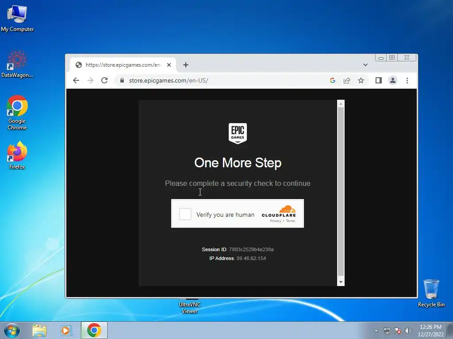453x339 pixels.
Task: Select Recycle Bin desktop icon
Action: (x=431, y=293)
